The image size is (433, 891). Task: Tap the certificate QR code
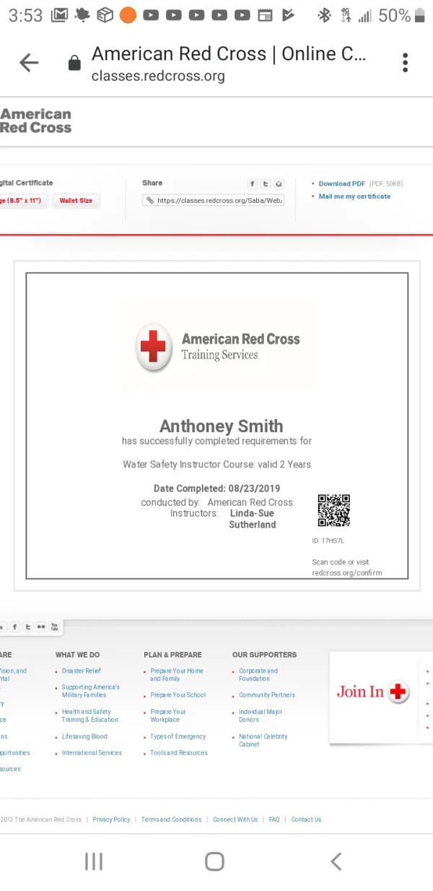coord(334,510)
